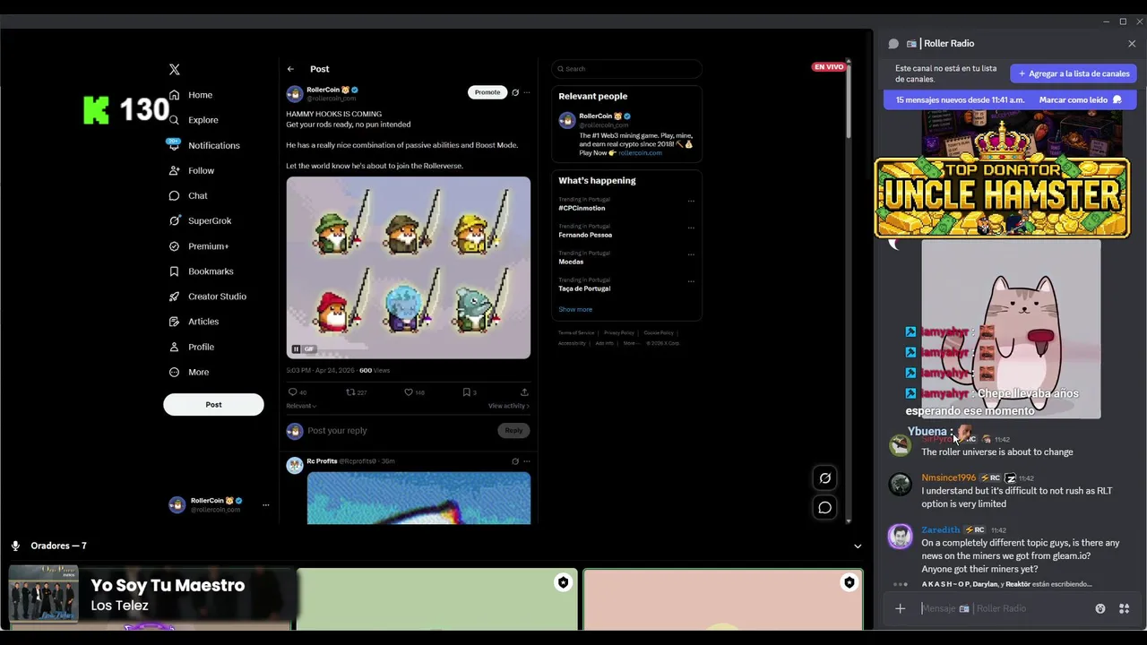
Task: Click username Nmsince1996 in chat
Action: pyautogui.click(x=949, y=478)
